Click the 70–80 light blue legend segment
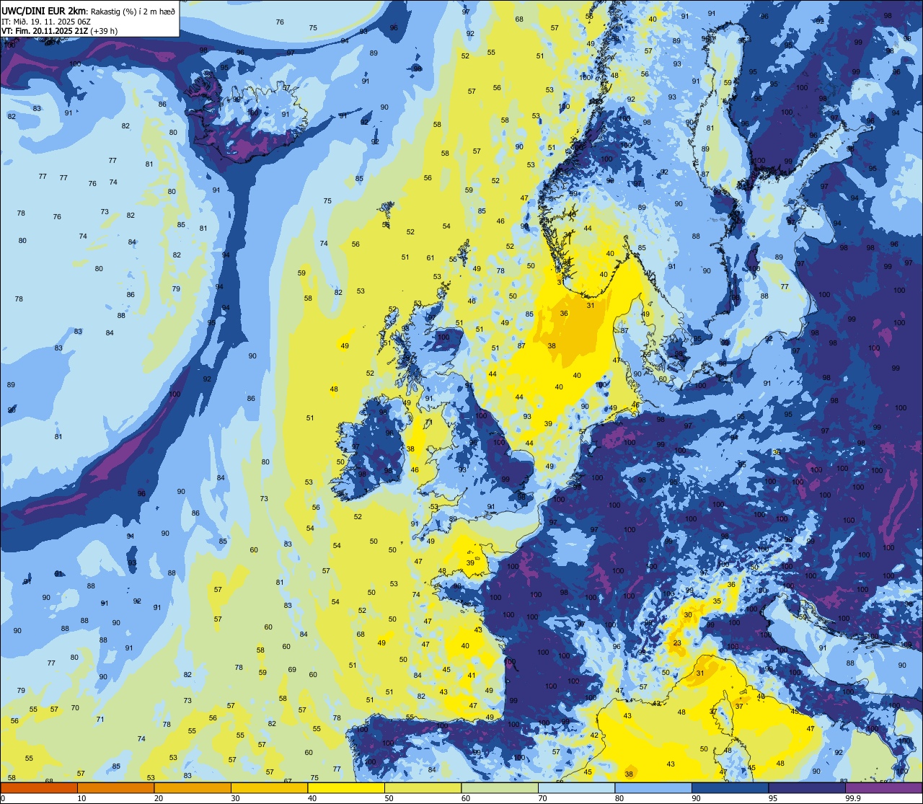Viewport: 923px width, 804px height. [x=576, y=787]
